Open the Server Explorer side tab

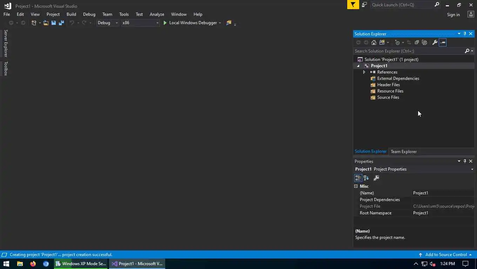tap(6, 43)
